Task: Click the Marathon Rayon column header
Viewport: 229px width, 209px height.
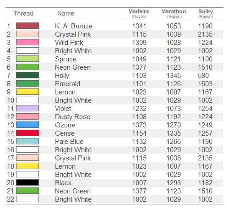Action: point(174,14)
